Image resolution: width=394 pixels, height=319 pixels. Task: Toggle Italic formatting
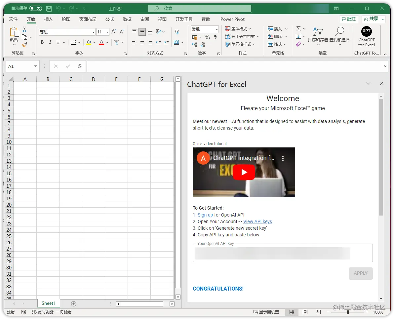(50, 42)
